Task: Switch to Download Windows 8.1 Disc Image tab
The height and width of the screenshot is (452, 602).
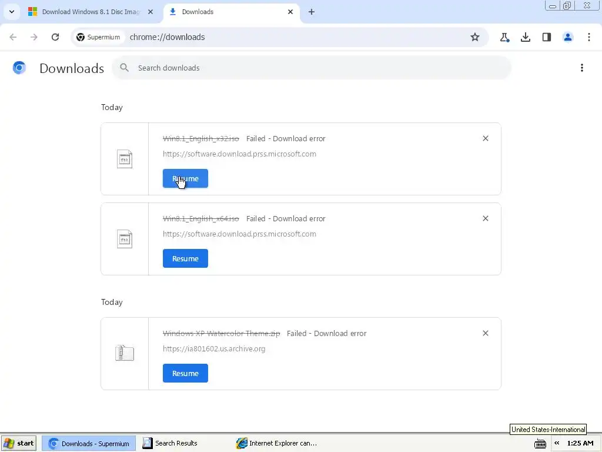Action: [x=91, y=12]
